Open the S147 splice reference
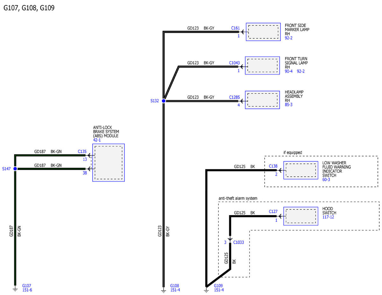Image resolution: width=382 pixels, height=295 pixels. coord(6,169)
